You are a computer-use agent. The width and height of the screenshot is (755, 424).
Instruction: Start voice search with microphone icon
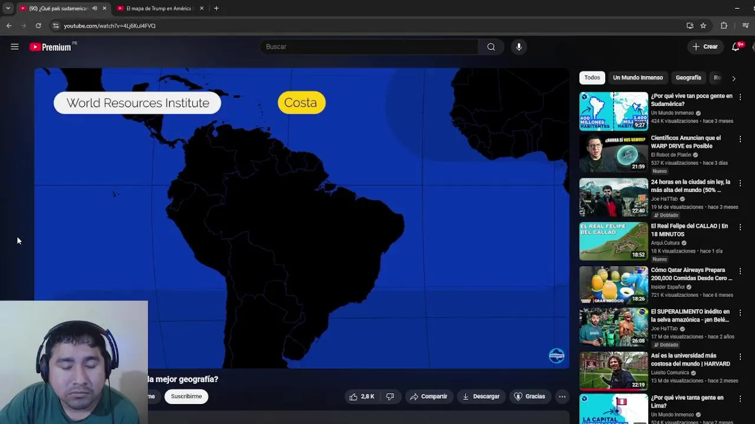point(519,47)
